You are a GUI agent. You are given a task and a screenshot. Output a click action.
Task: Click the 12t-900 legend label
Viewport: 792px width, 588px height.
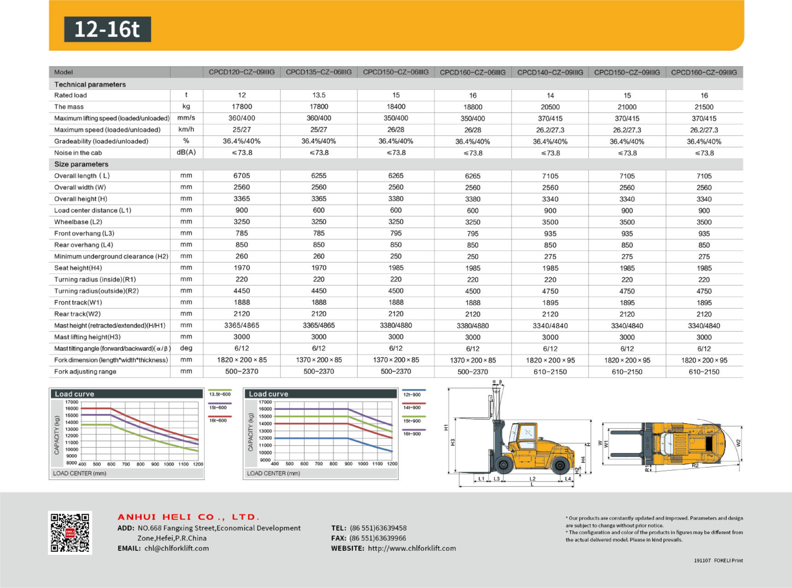pyautogui.click(x=412, y=395)
